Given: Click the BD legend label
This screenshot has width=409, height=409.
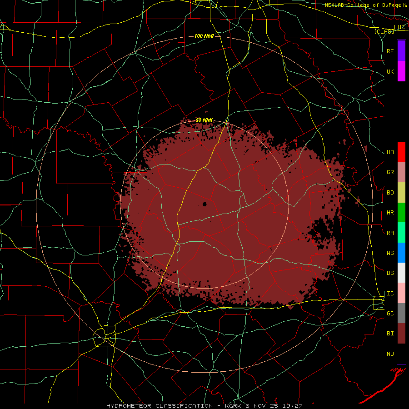Looking at the screenshot, I should [x=390, y=193].
